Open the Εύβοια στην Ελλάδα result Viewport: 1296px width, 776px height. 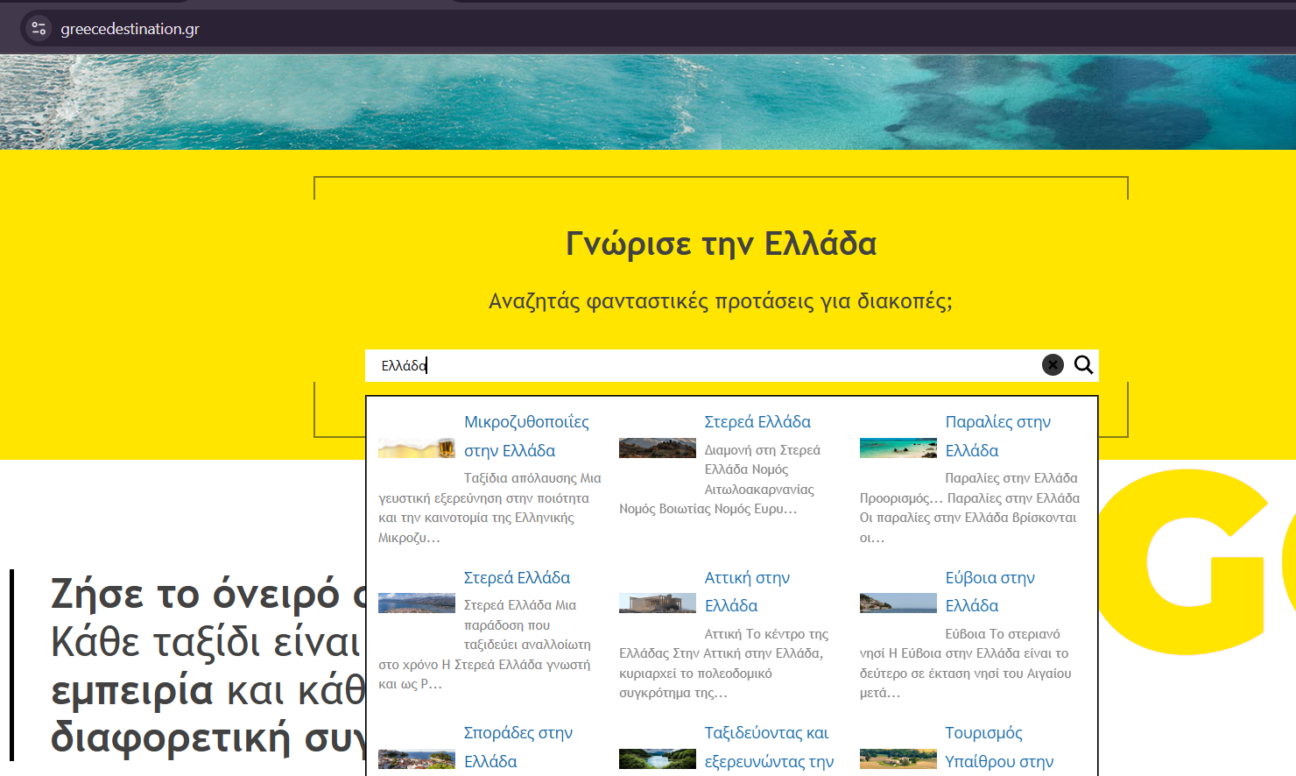tap(990, 591)
